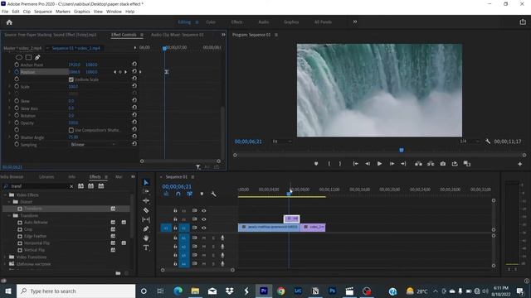
Task: Toggle Snap in timeline
Action: point(178,194)
